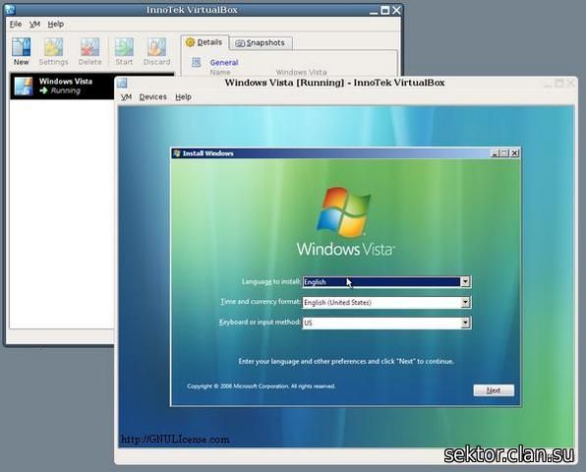Switch to the Details tab
586x472 pixels.
[205, 42]
